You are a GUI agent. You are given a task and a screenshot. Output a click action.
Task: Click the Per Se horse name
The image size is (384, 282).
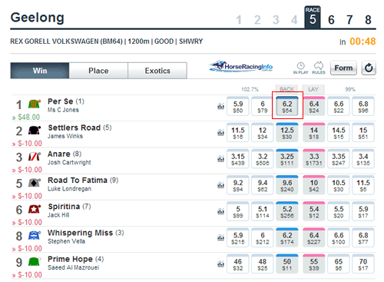click(61, 101)
